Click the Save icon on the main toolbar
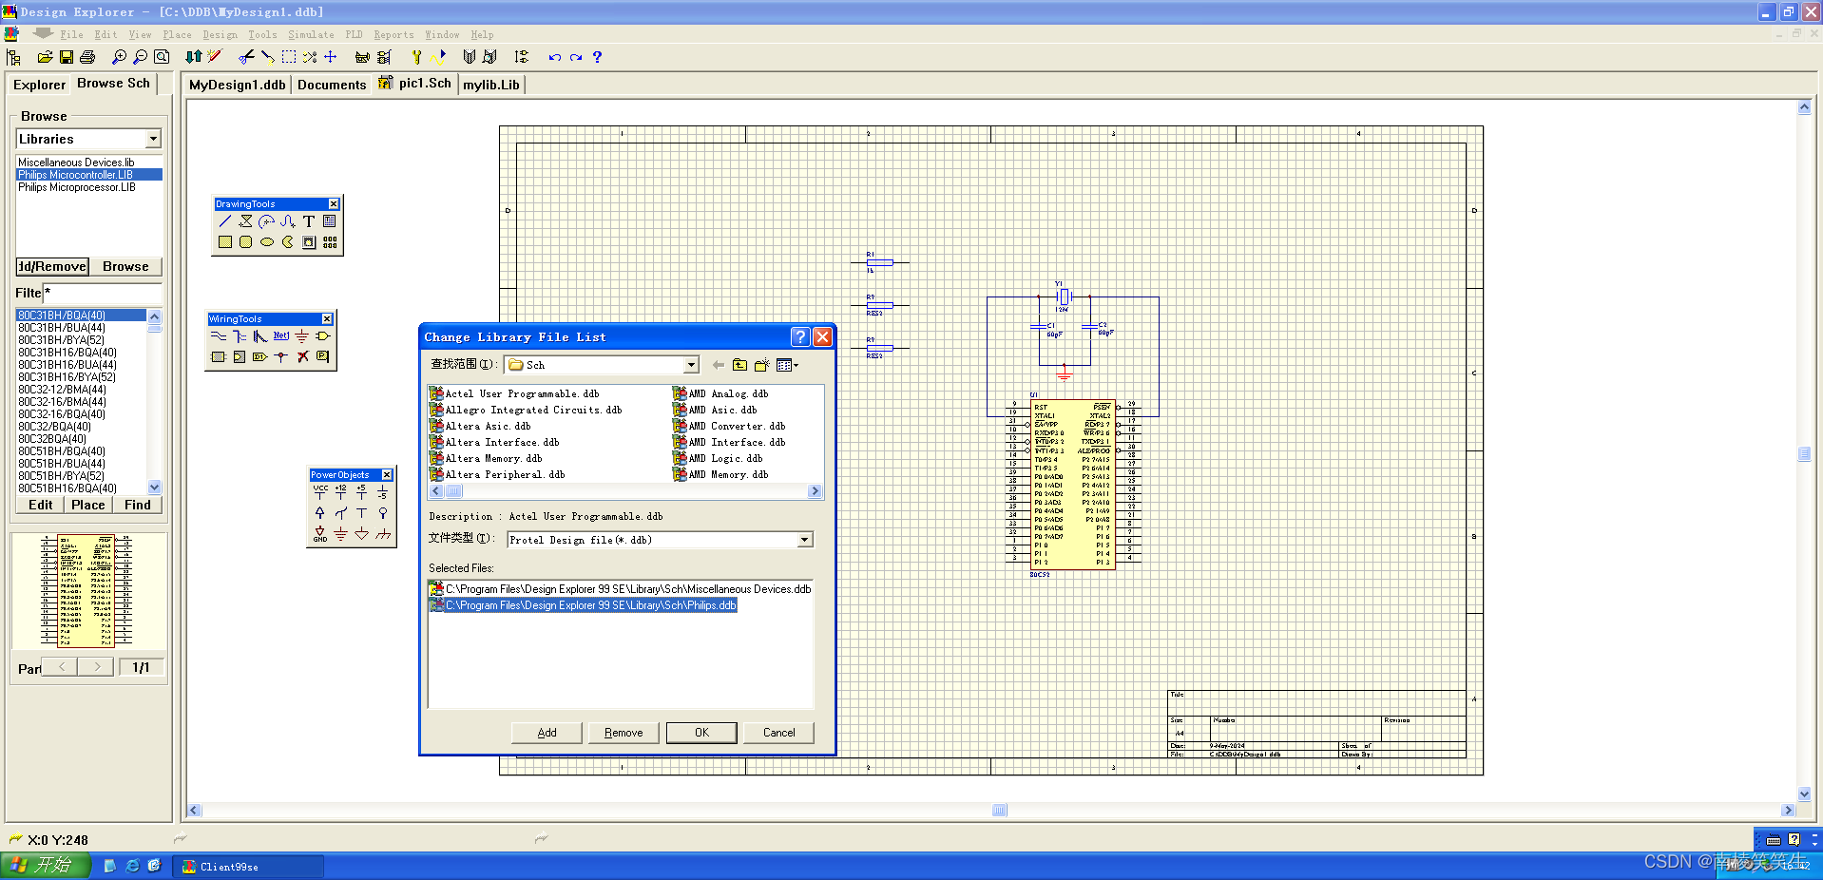Image resolution: width=1823 pixels, height=880 pixels. (67, 57)
